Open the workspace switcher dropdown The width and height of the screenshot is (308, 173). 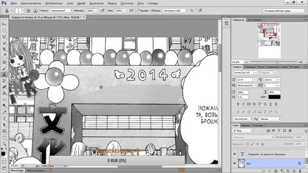point(284,11)
